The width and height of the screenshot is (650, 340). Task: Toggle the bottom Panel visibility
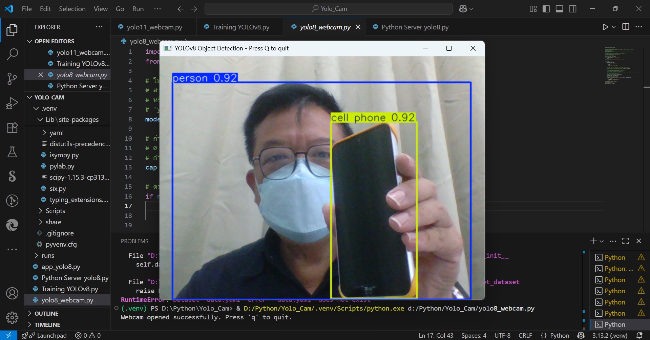point(559,9)
